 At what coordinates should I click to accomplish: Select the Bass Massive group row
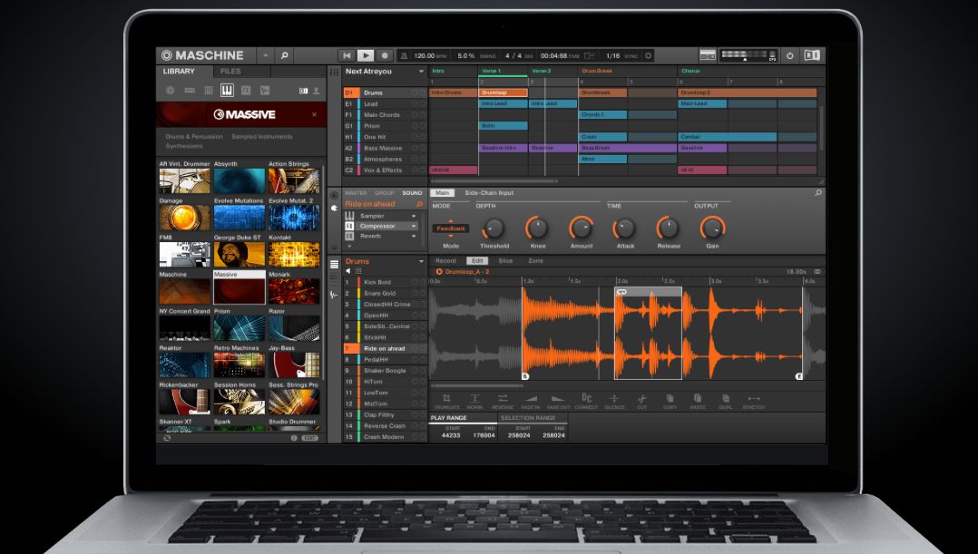(385, 149)
